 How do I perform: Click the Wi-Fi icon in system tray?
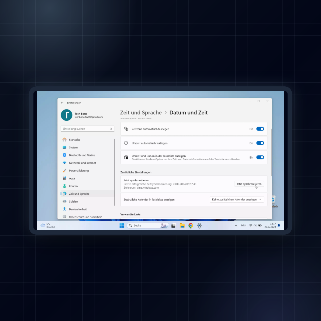[251, 226]
